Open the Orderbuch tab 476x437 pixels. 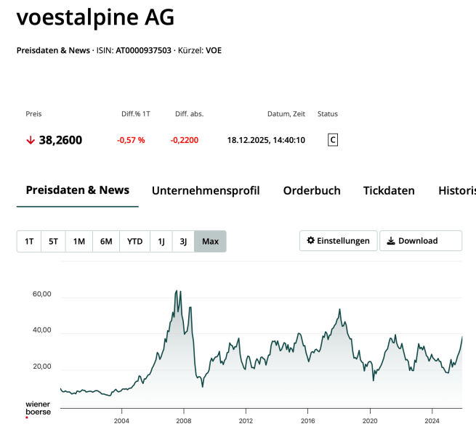312,191
